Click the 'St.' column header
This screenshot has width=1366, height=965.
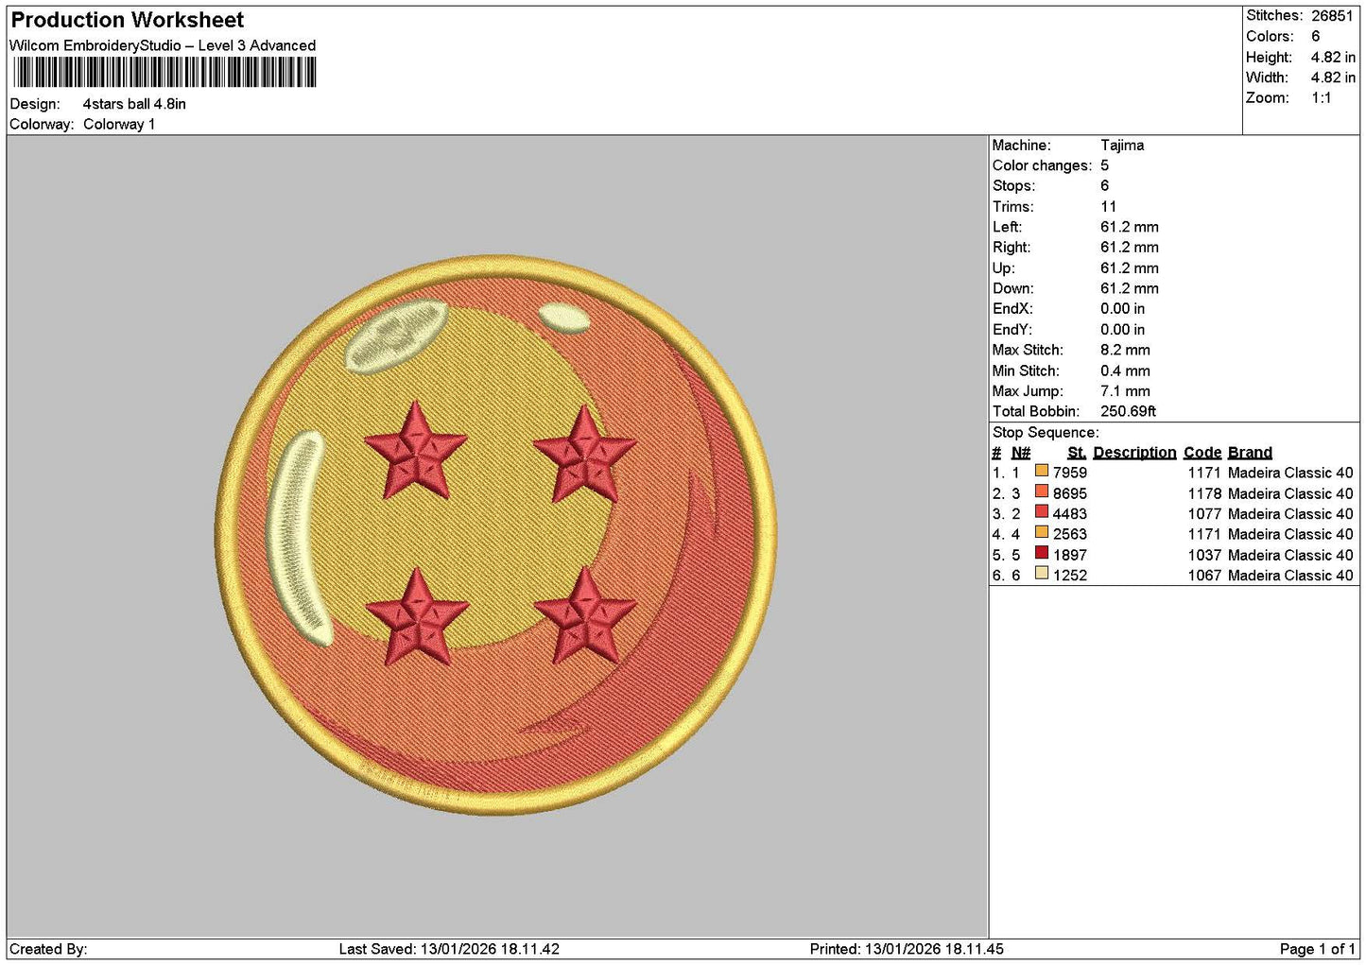1076,453
